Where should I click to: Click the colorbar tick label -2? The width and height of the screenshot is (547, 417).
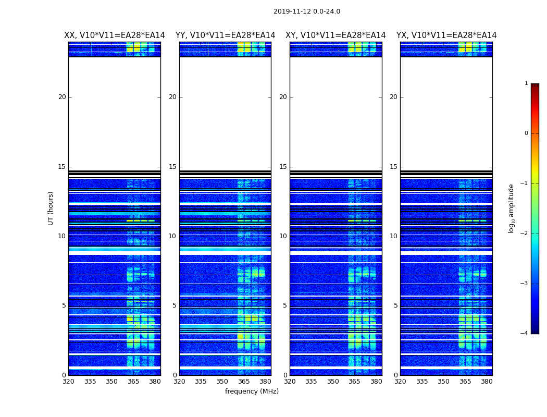[526, 234]
